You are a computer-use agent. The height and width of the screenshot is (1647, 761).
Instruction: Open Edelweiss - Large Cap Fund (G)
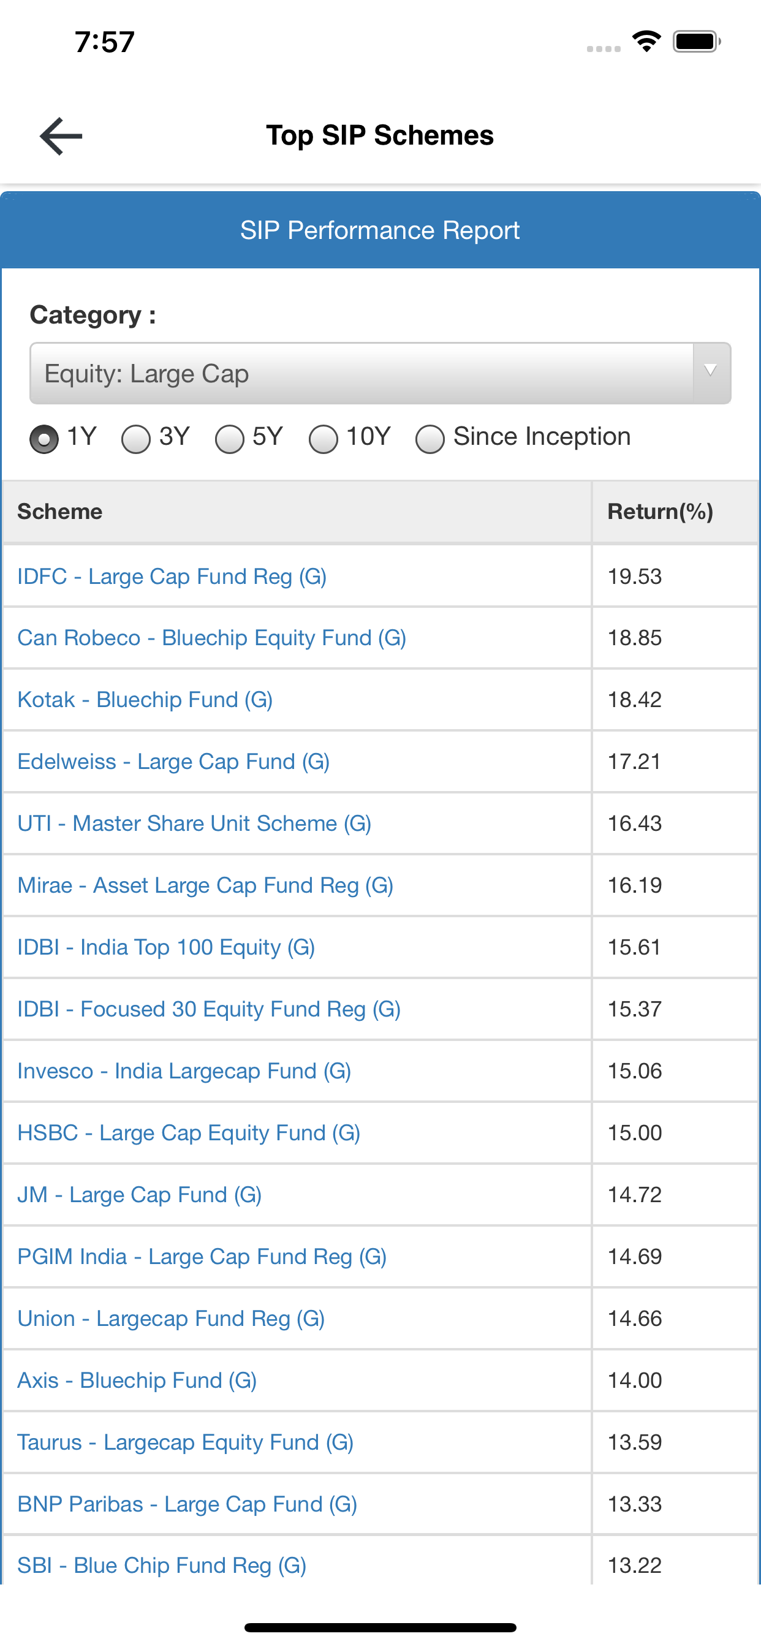[x=173, y=762]
